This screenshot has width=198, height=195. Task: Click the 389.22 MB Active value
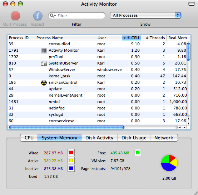53,161
